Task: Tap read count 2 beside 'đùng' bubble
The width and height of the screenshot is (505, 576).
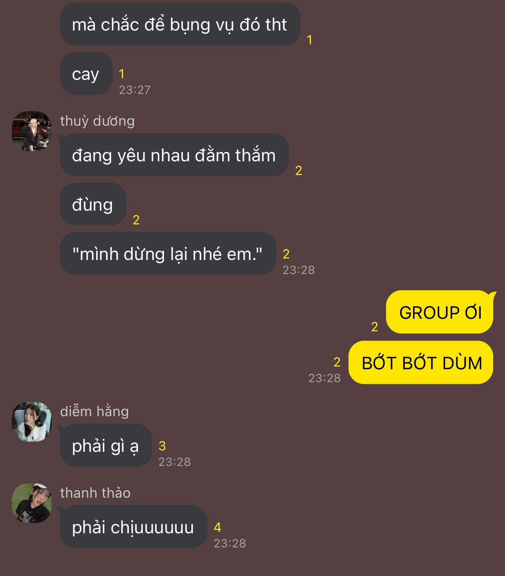Action: 136,220
